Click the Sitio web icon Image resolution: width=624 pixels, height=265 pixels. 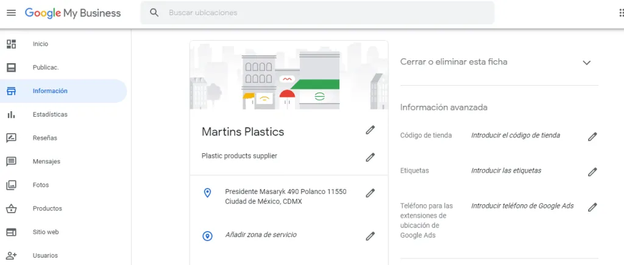tap(11, 232)
